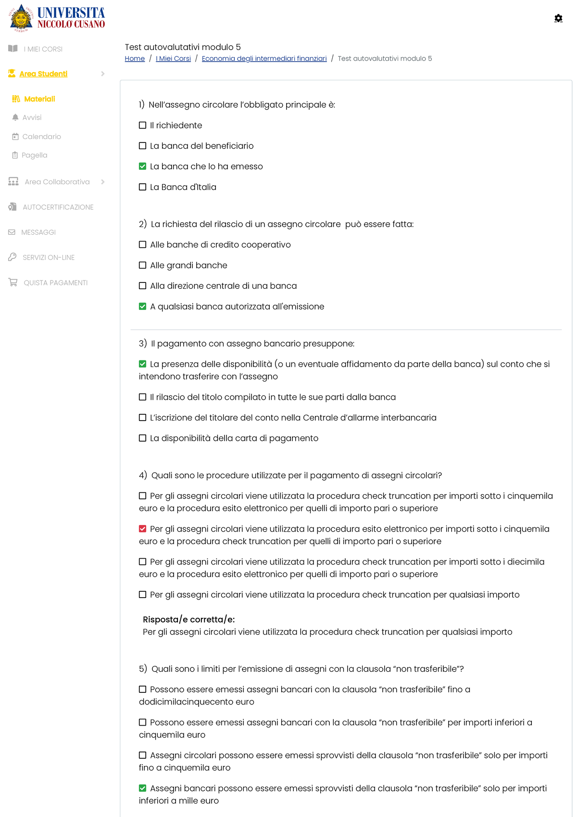Open the Autocertificazione menu item
Image resolution: width=577 pixels, height=817 pixels.
pyautogui.click(x=58, y=207)
